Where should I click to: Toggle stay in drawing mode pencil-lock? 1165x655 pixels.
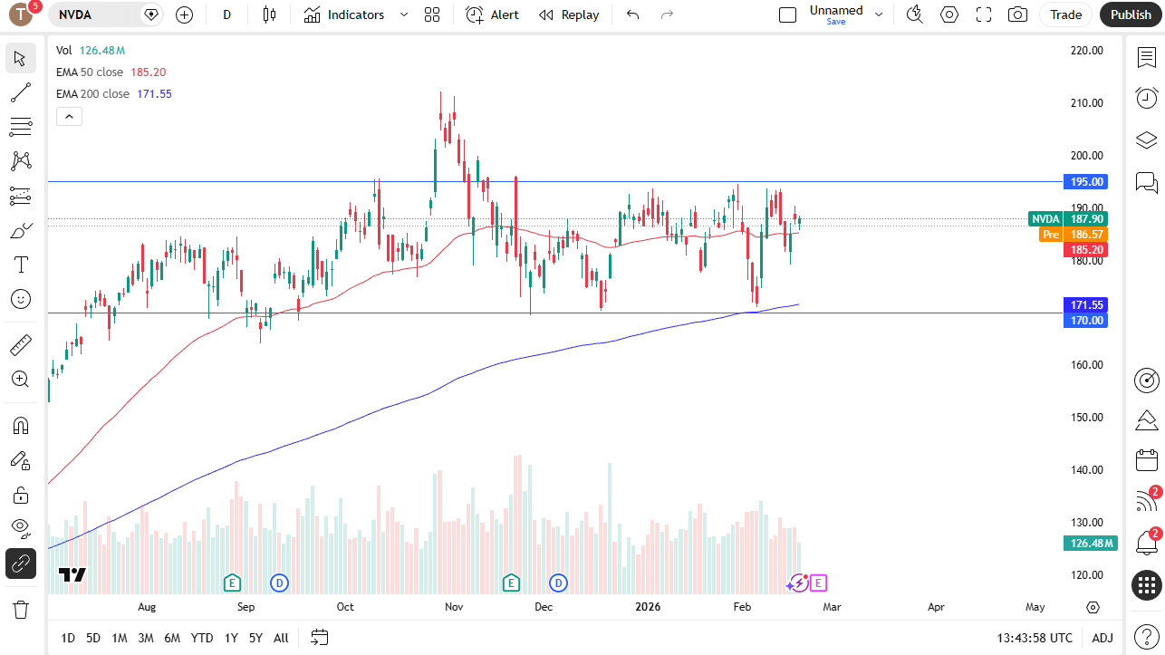pos(21,460)
